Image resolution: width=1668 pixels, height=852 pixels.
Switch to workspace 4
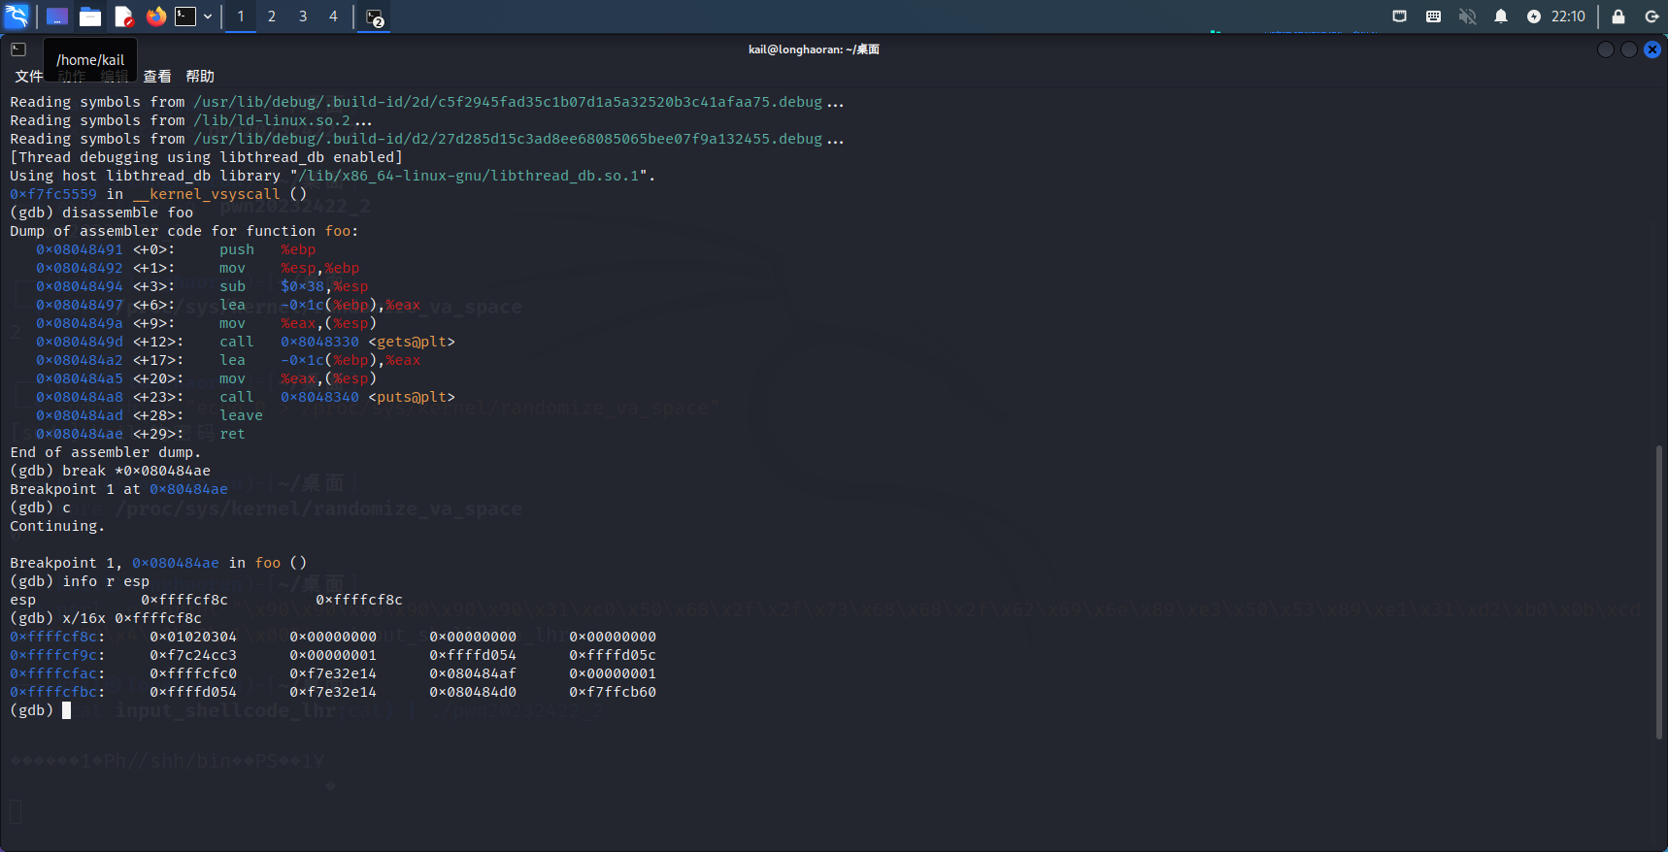[333, 16]
